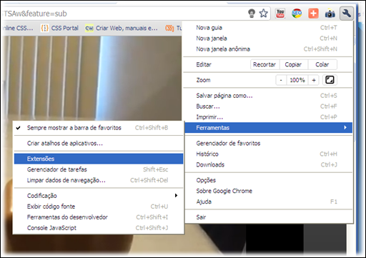Decrease zoom with the minus button

point(281,80)
